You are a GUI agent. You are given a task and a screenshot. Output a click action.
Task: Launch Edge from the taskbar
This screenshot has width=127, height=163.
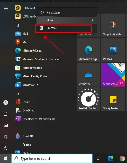coord(110,159)
